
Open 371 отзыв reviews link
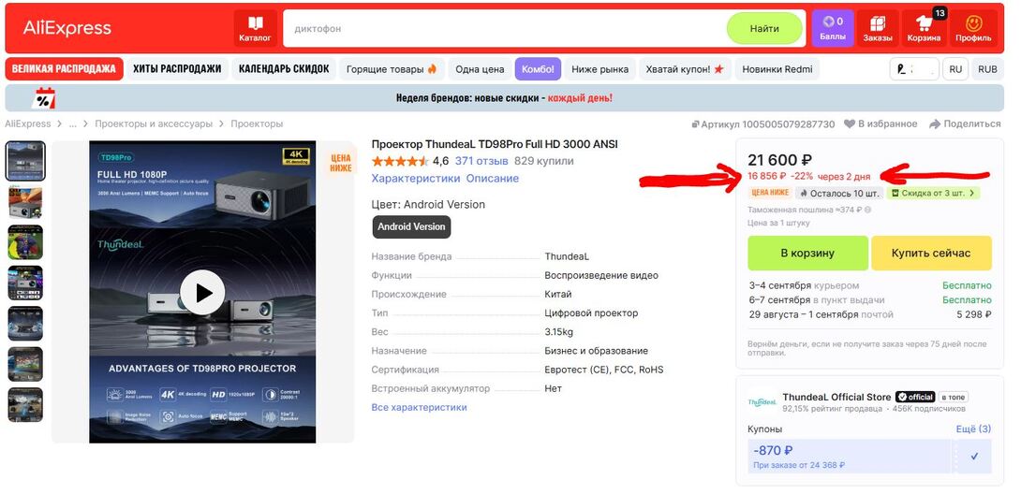(x=481, y=161)
